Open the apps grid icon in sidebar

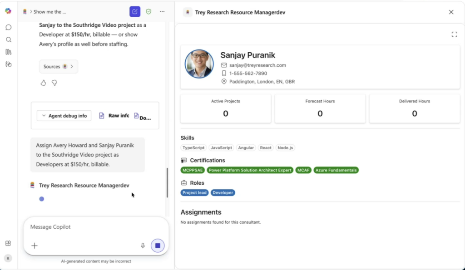8,243
